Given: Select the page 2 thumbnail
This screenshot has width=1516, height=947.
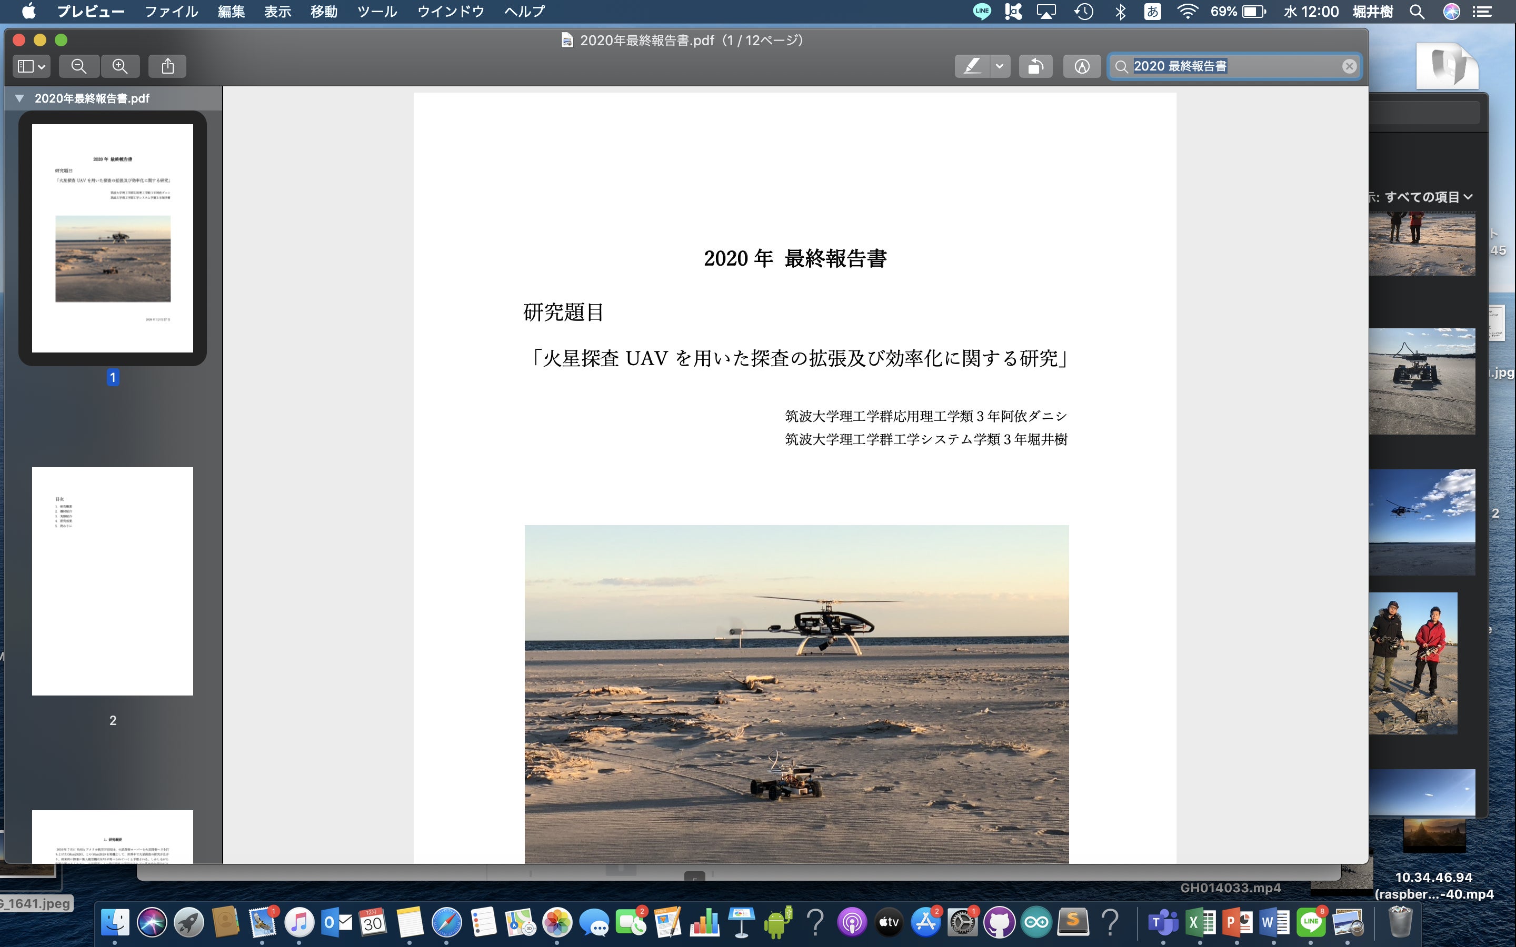Looking at the screenshot, I should tap(113, 581).
